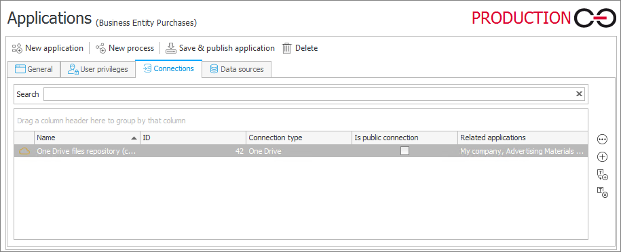The image size is (621, 252).
Task: Click the ID value 42
Action: pos(239,151)
